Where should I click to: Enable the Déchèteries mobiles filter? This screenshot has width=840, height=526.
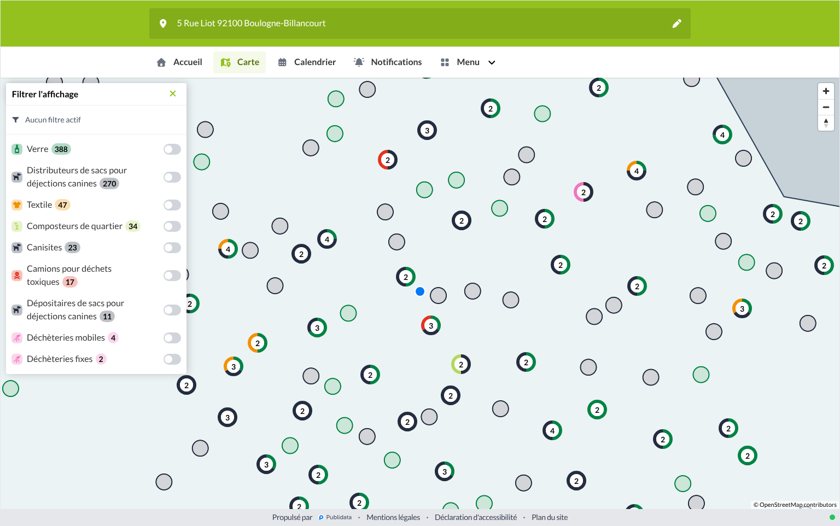click(172, 338)
